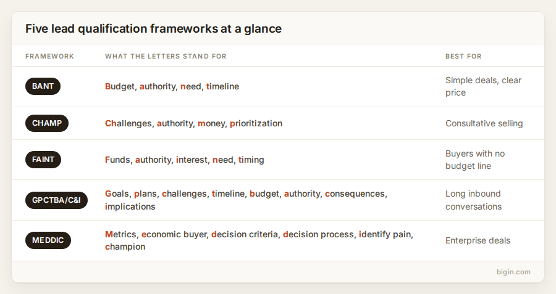Click the 'champion' word in MEDDIC row

coord(125,247)
